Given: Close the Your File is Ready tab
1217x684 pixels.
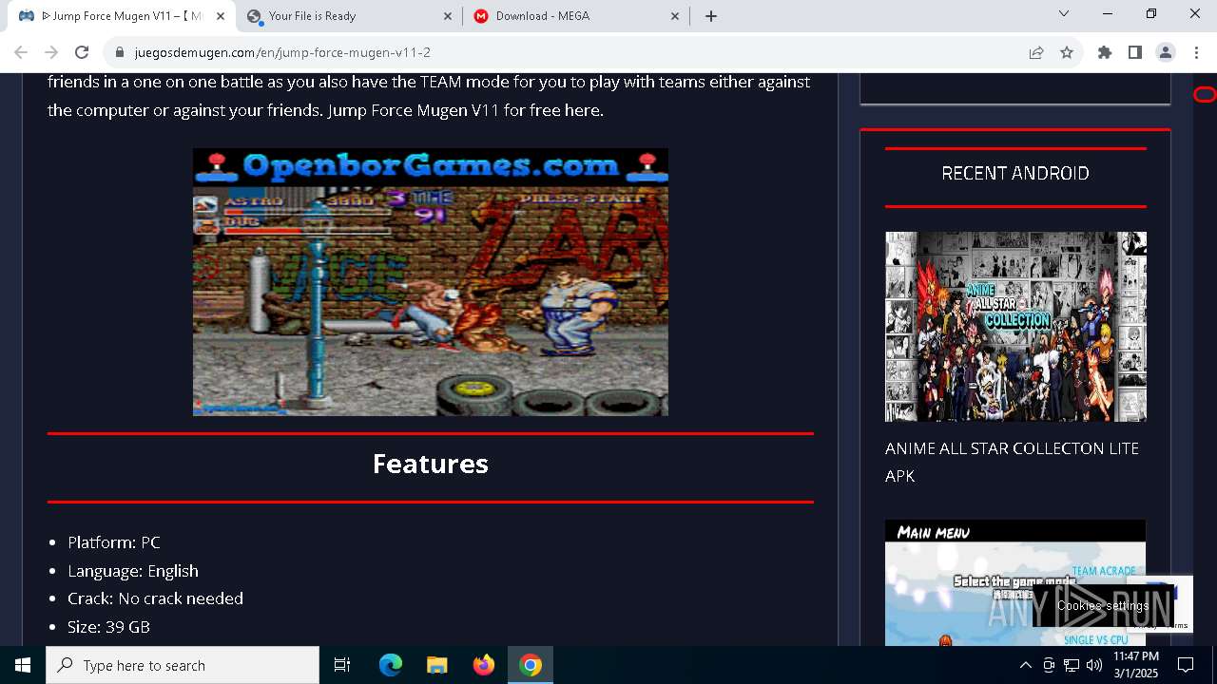Looking at the screenshot, I should (449, 16).
